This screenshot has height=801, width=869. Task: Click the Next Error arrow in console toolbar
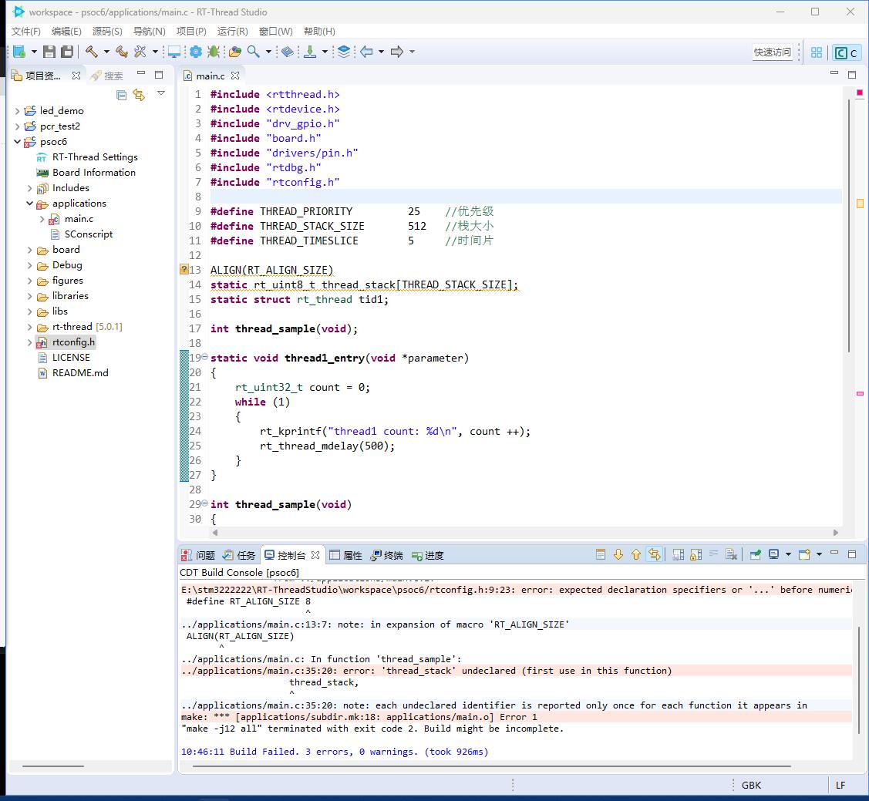pos(619,554)
